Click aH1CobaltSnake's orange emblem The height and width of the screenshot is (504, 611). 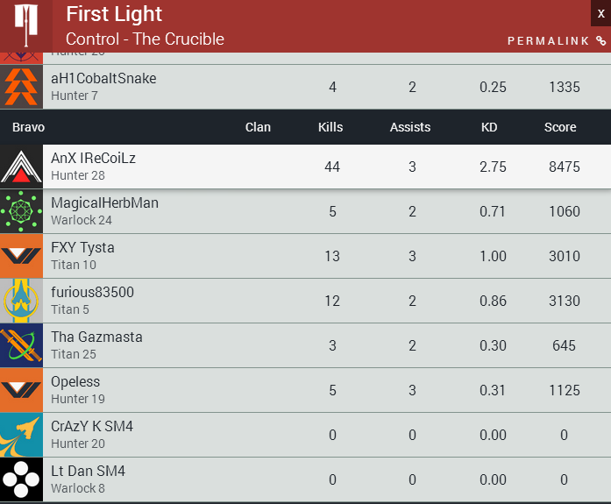[x=21, y=87]
